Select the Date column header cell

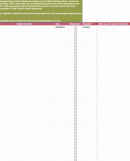coord(62,24)
